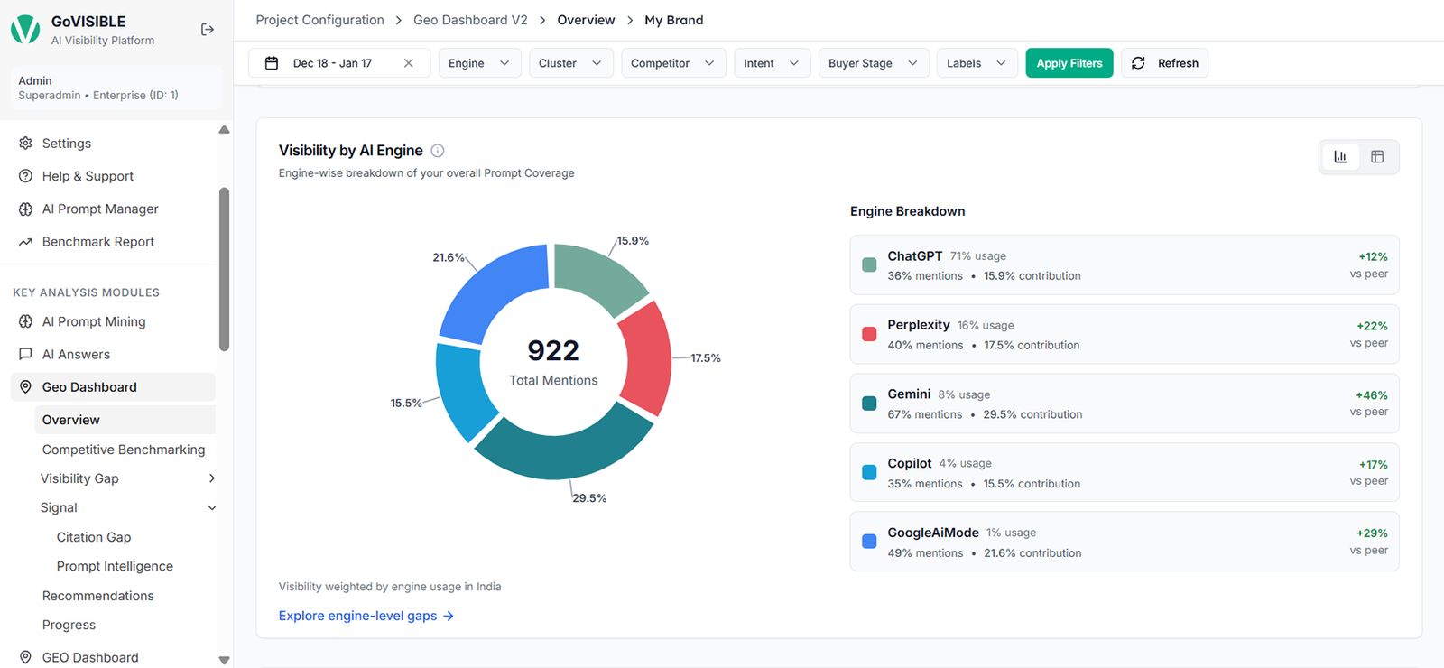Click the Apply Filters button
Screen dimensions: 1444x668
point(1069,63)
